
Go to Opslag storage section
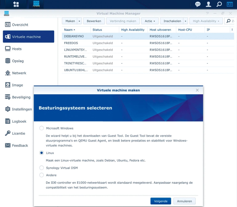18,61
